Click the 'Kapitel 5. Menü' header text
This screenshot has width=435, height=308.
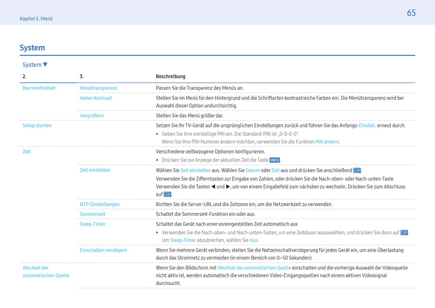pyautogui.click(x=36, y=19)
